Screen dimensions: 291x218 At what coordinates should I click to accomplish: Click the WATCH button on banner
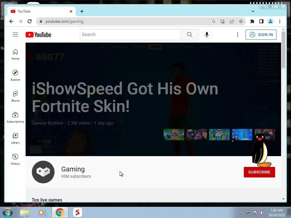43,141
